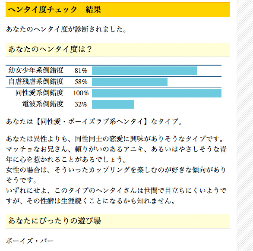Image resolution: width=253 pixels, height=251 pixels.
Task: Click the blue bar for 58%
Action: [130, 82]
